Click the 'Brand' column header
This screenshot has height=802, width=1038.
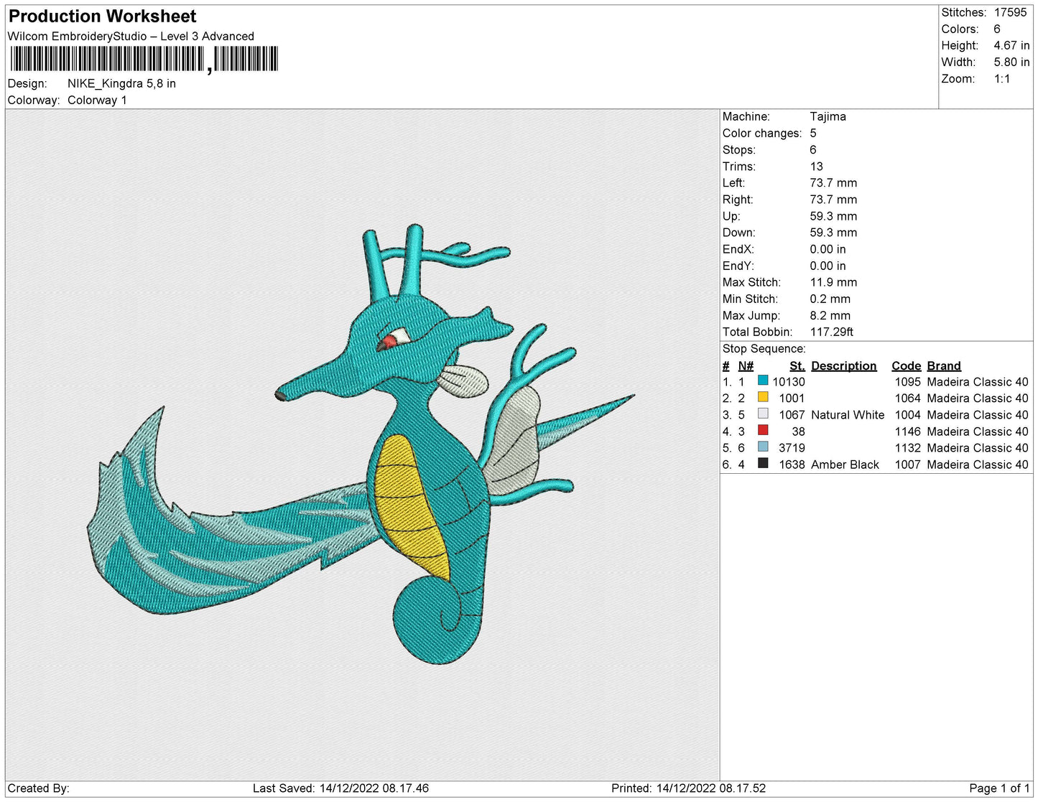(x=944, y=365)
